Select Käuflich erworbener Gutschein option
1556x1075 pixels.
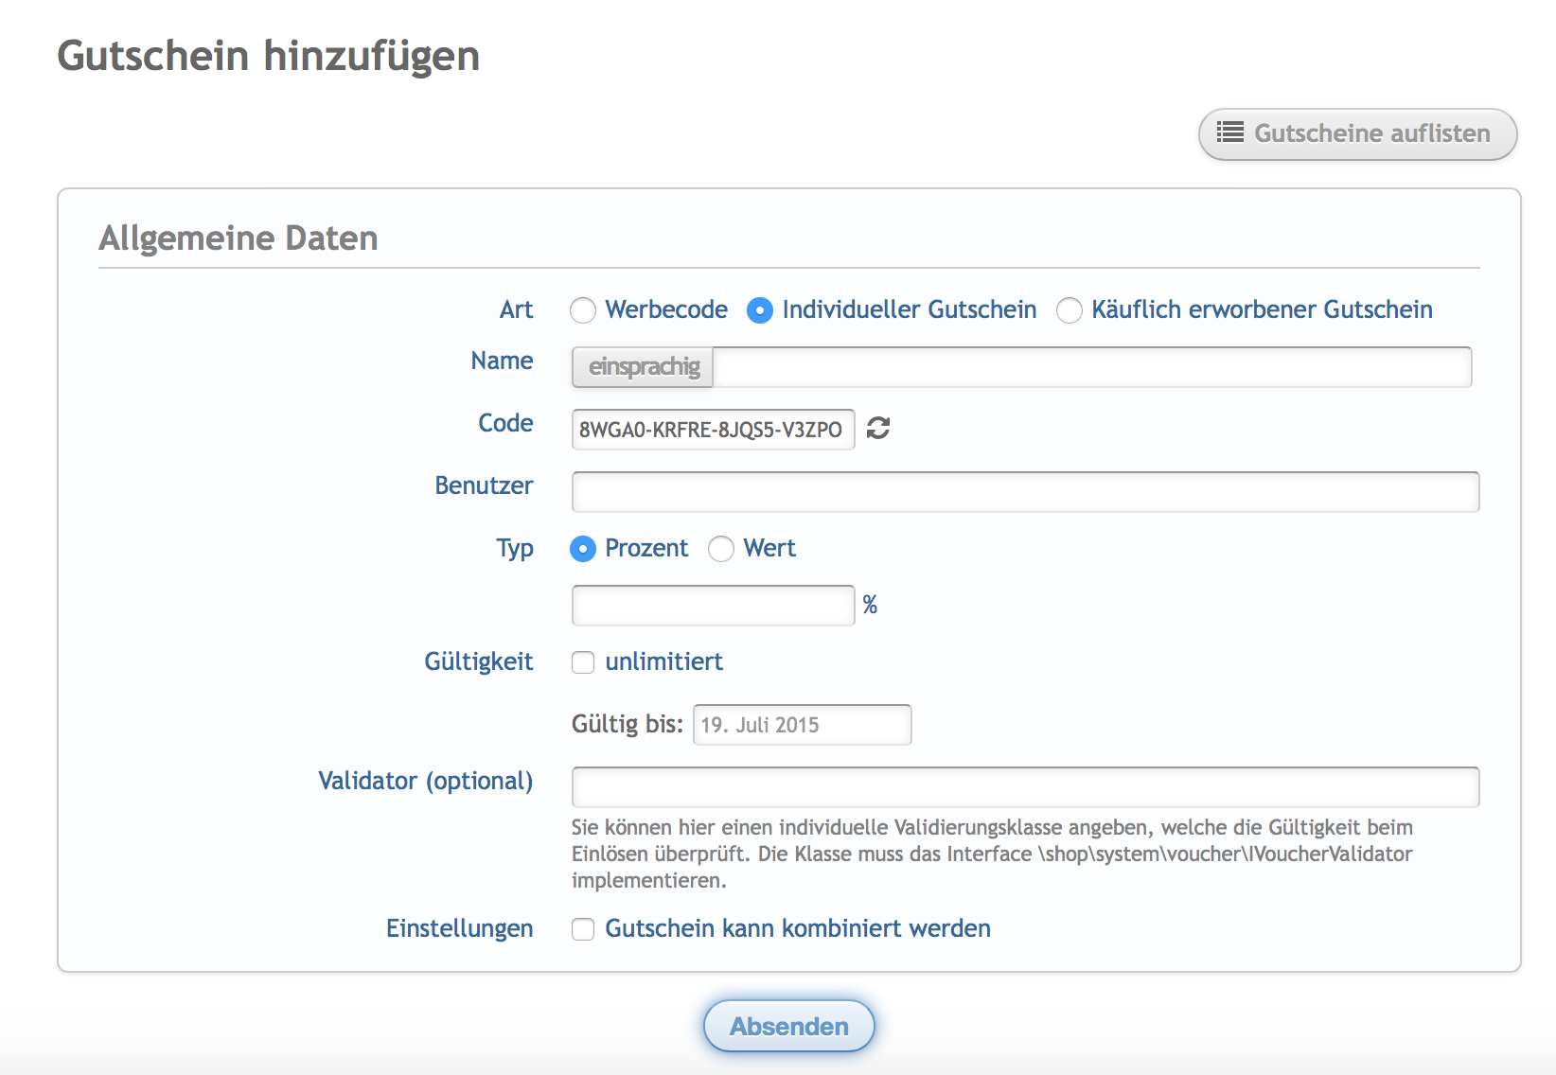click(1070, 310)
